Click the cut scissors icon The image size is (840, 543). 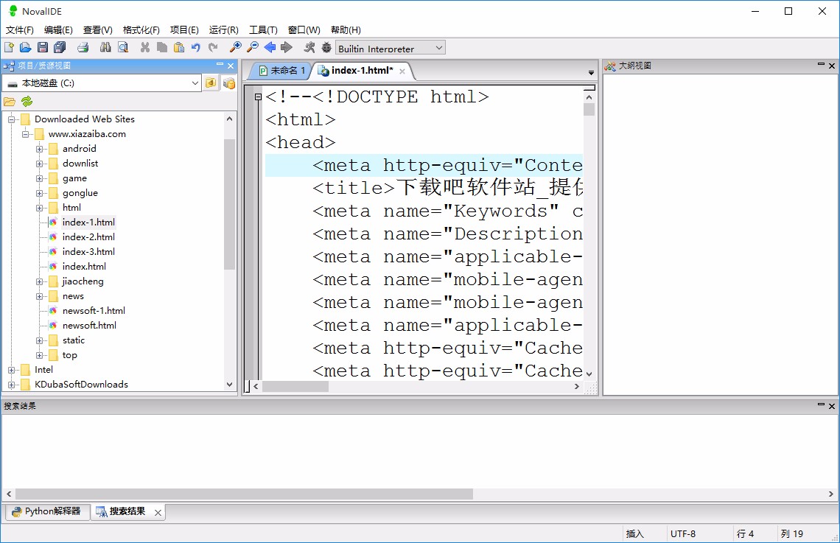(144, 48)
